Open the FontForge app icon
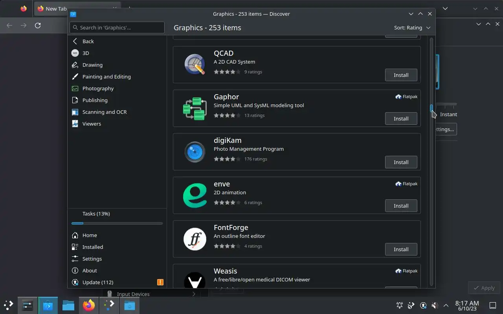Viewport: 503px width, 314px height. pyautogui.click(x=195, y=239)
